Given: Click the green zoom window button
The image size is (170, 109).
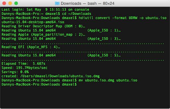Looking at the screenshot, I should [x=16, y=3].
